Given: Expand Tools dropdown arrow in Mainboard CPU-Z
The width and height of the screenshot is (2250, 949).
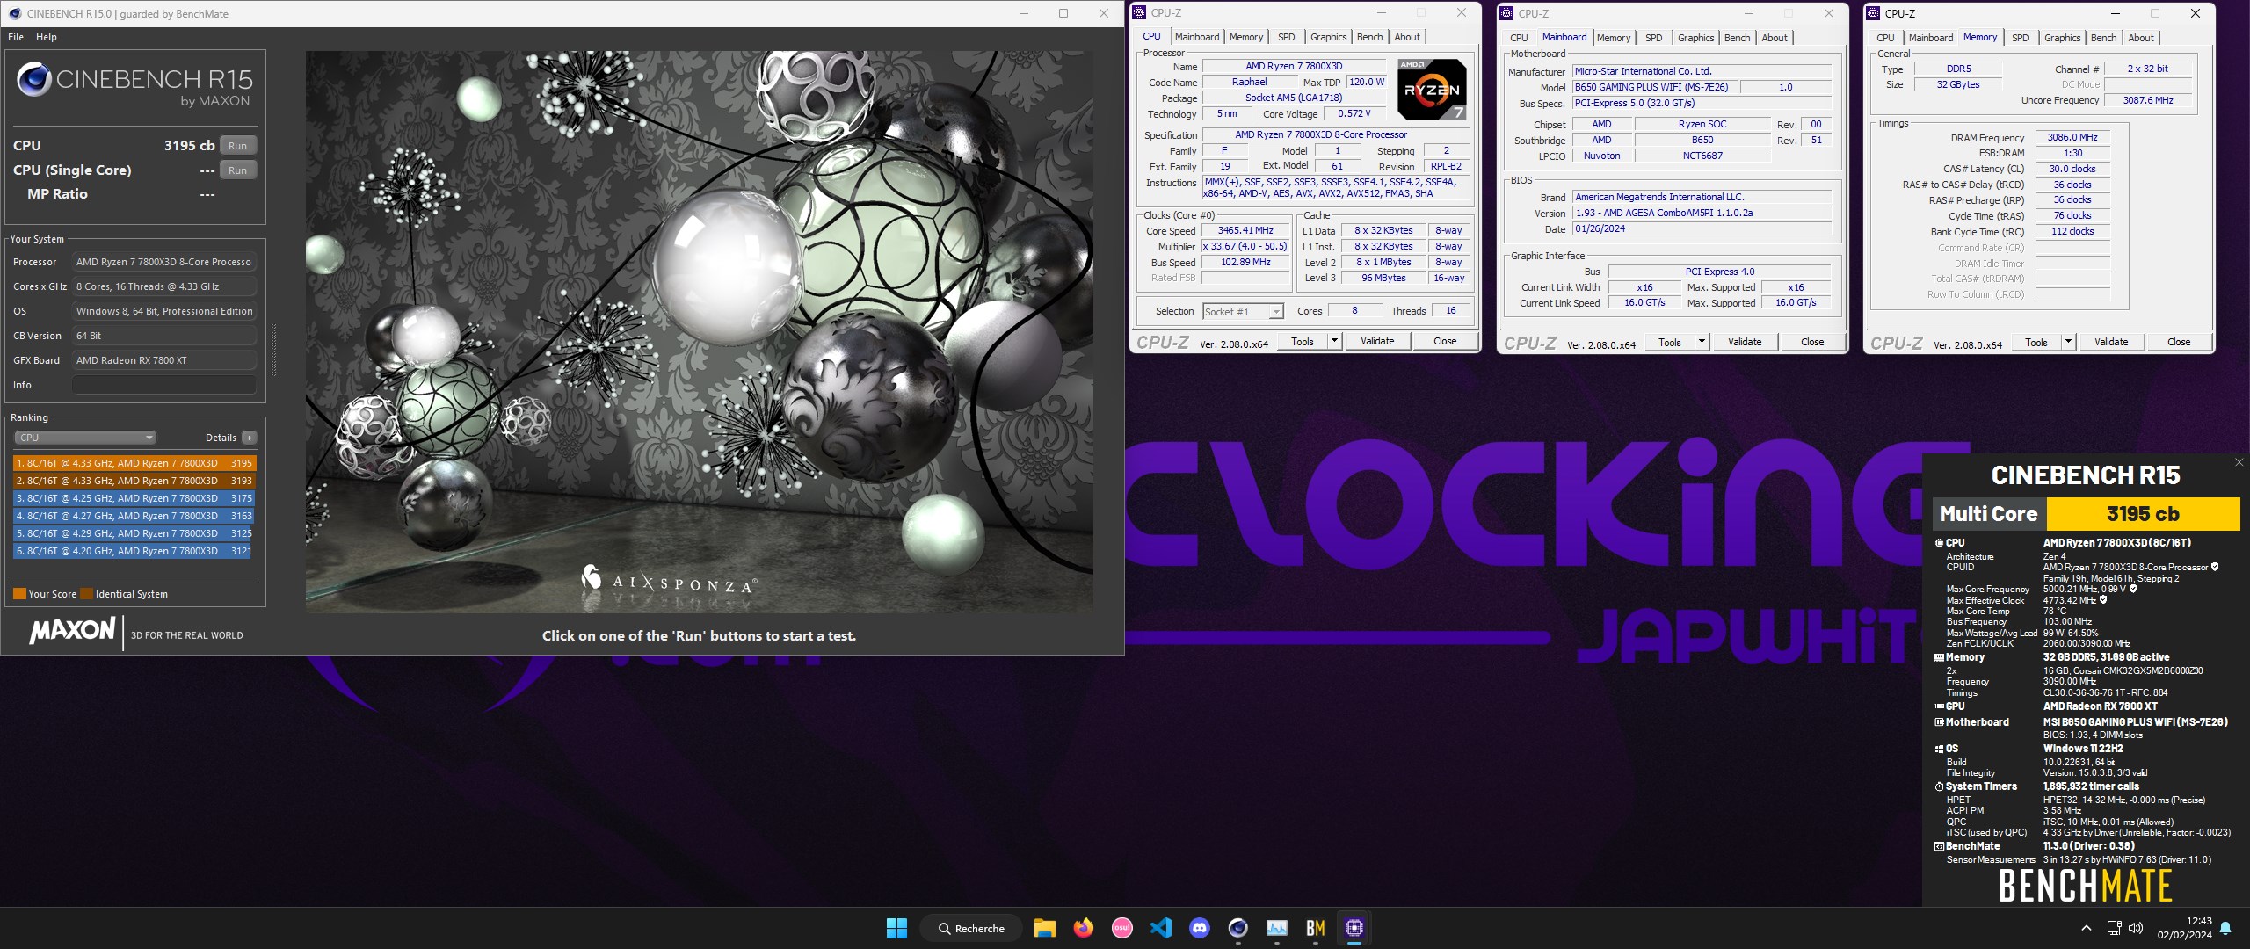Looking at the screenshot, I should [x=1702, y=342].
